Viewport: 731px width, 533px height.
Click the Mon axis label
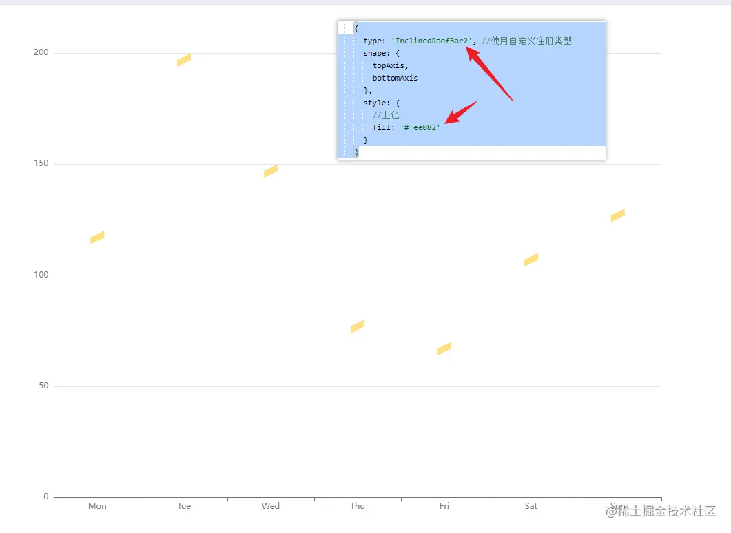[x=96, y=505]
